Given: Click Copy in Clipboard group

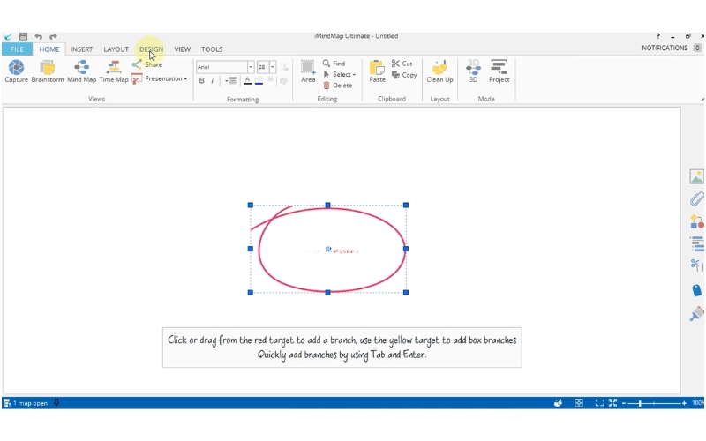Looking at the screenshot, I should coord(404,75).
